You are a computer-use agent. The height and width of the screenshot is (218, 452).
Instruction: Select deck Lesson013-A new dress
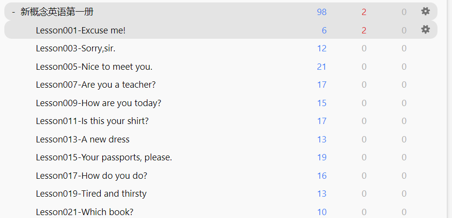tap(82, 140)
